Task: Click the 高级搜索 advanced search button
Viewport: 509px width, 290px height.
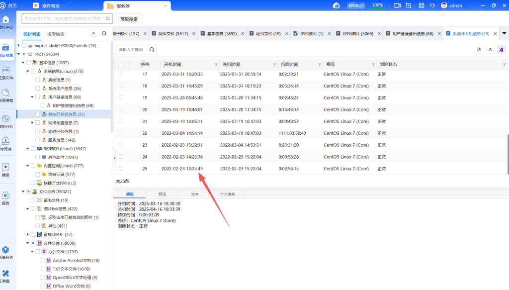Action: click(129, 19)
